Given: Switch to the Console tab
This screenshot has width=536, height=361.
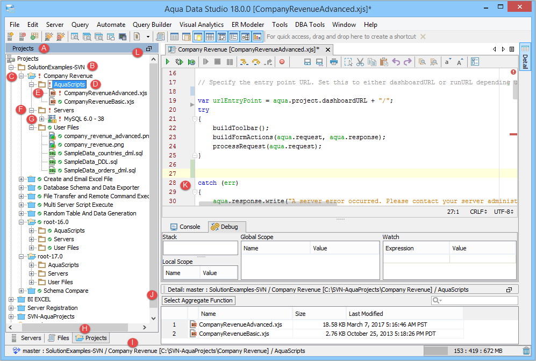Looking at the screenshot, I should (x=185, y=227).
